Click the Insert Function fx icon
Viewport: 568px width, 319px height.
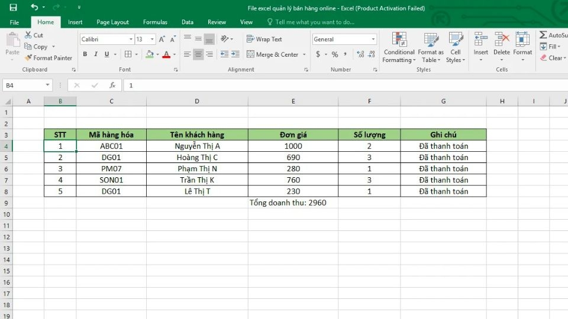112,86
